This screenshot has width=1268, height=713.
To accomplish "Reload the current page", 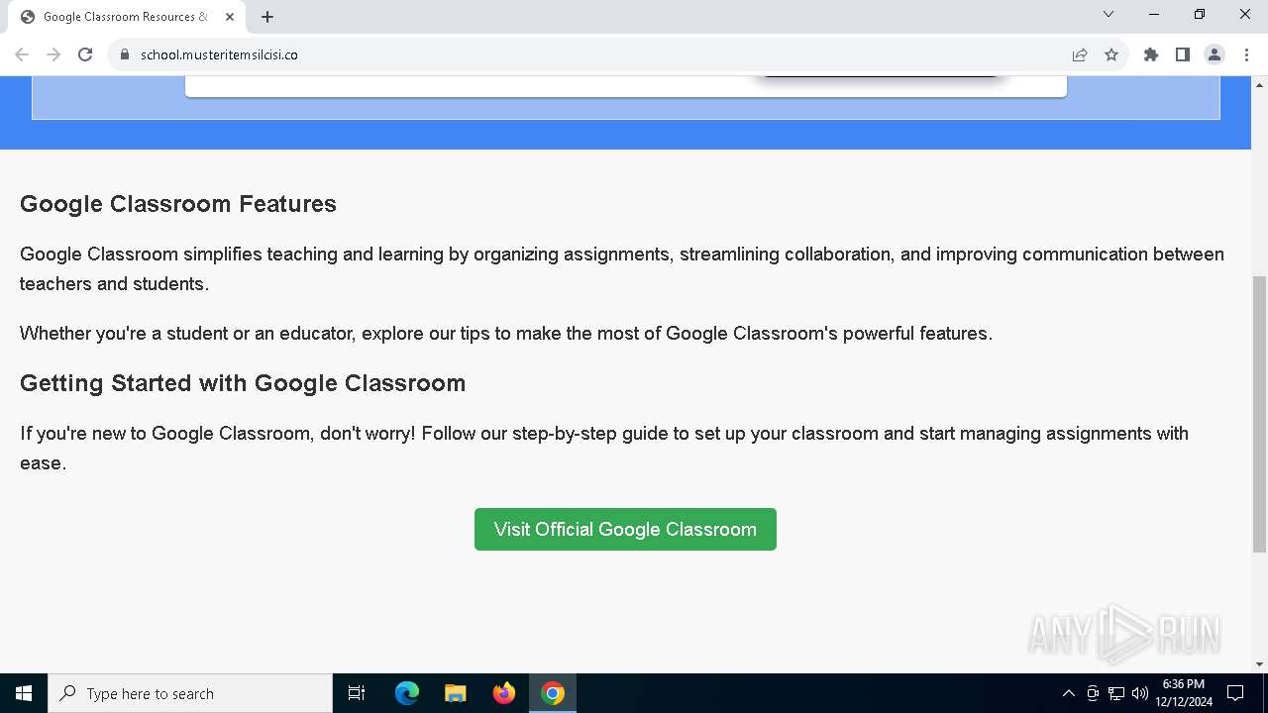I will [x=85, y=54].
